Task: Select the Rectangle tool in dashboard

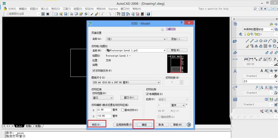Action: 265,41
